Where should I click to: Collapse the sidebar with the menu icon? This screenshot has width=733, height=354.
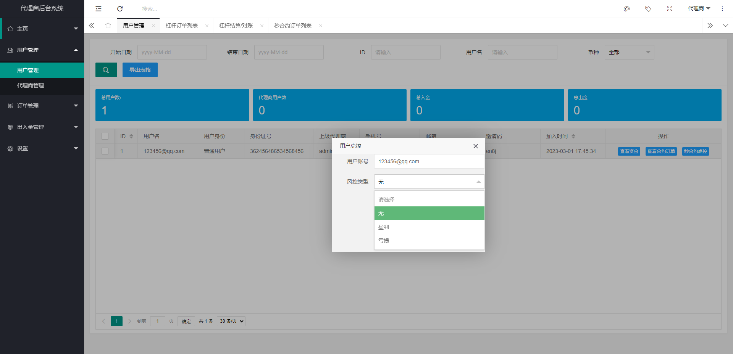coord(98,9)
